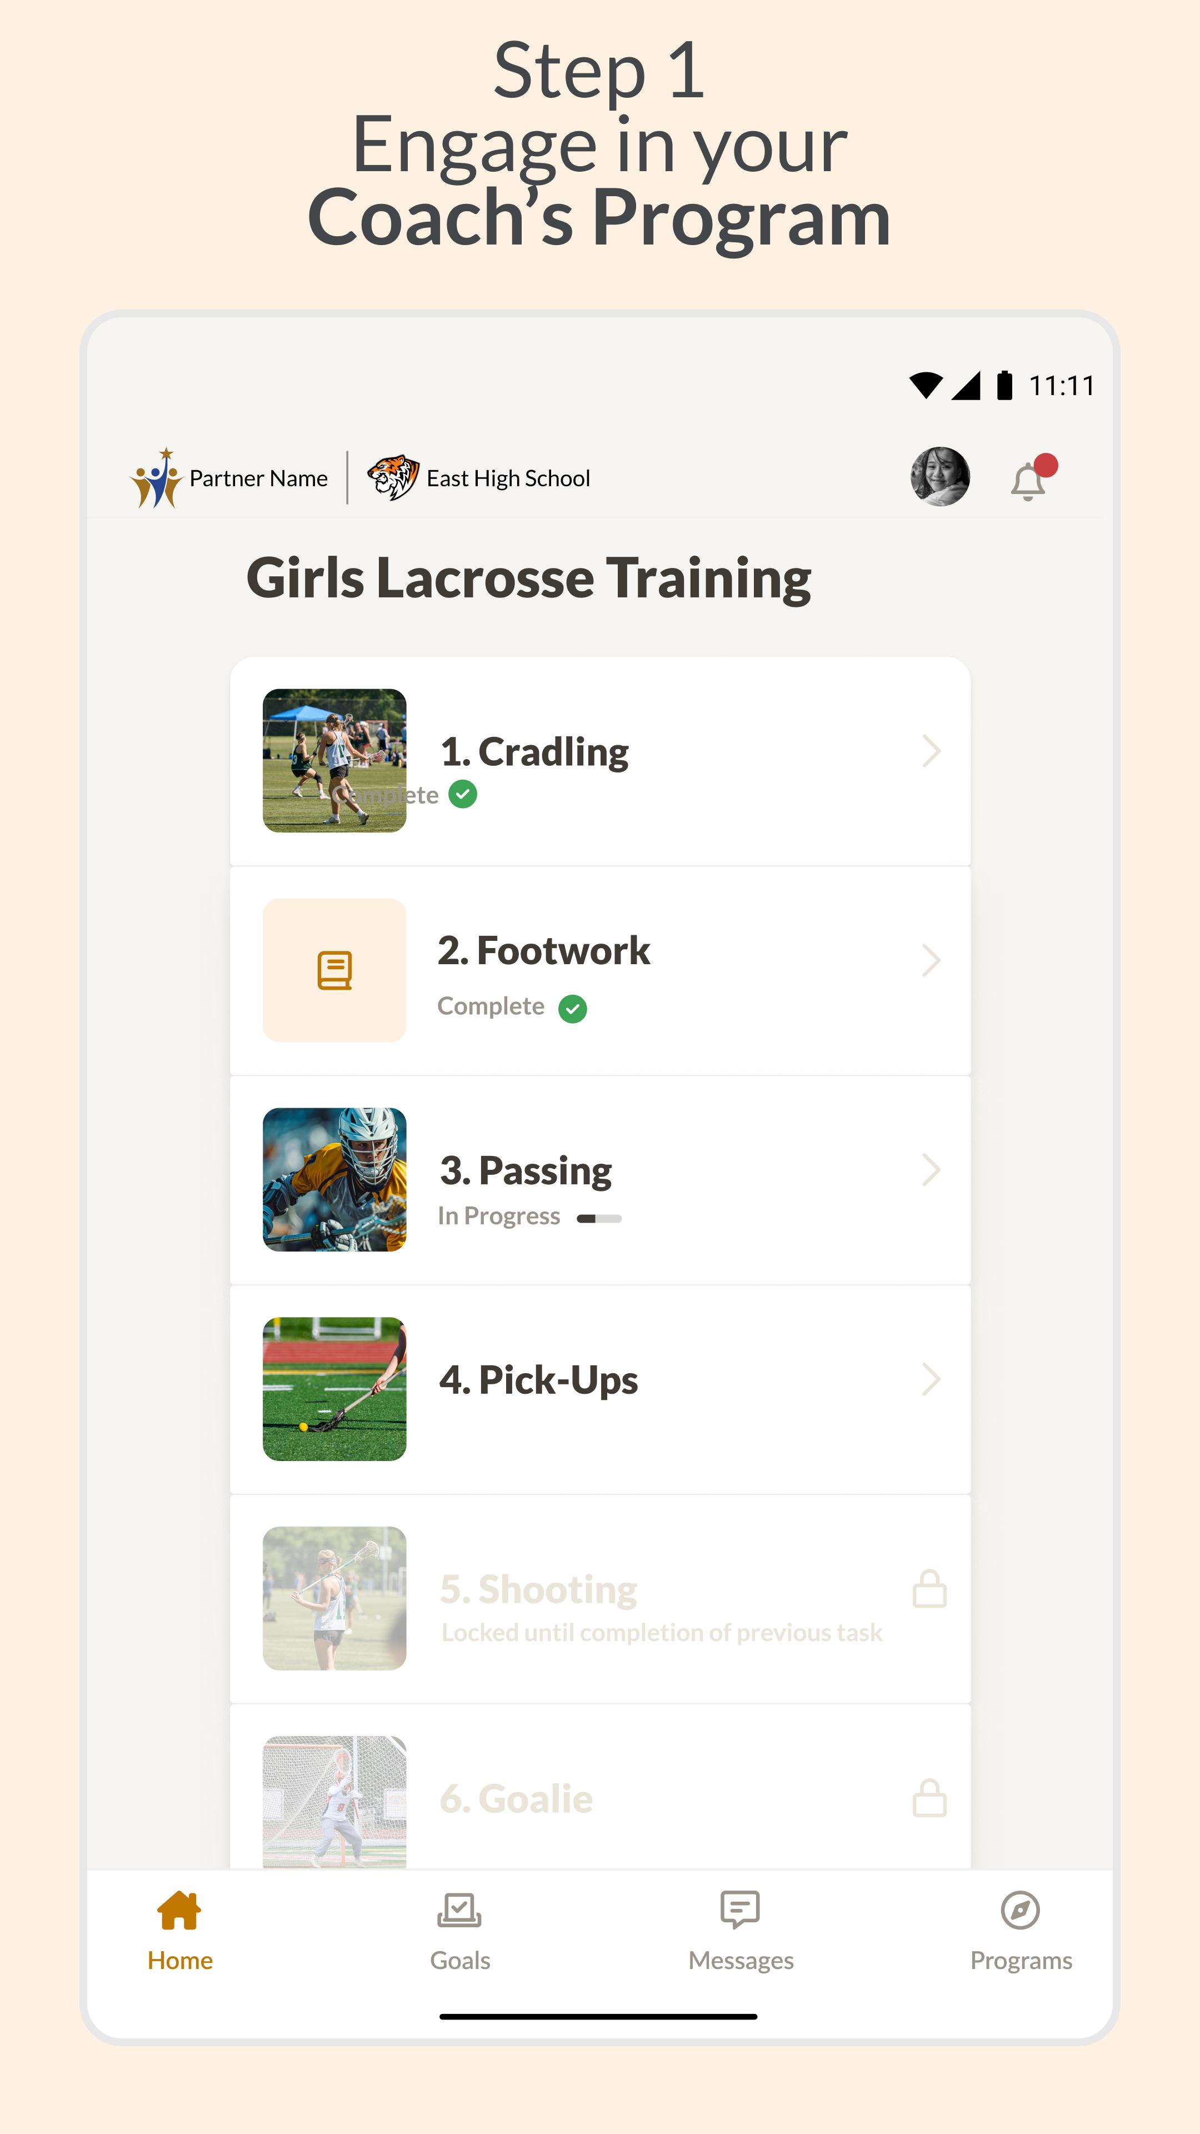This screenshot has width=1200, height=2134.
Task: Expand the 2. Footwork chevron
Action: (x=932, y=961)
